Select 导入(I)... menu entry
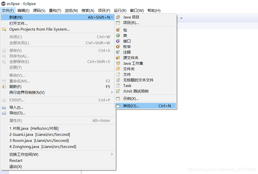This screenshot has width=258, height=174. tap(57, 107)
